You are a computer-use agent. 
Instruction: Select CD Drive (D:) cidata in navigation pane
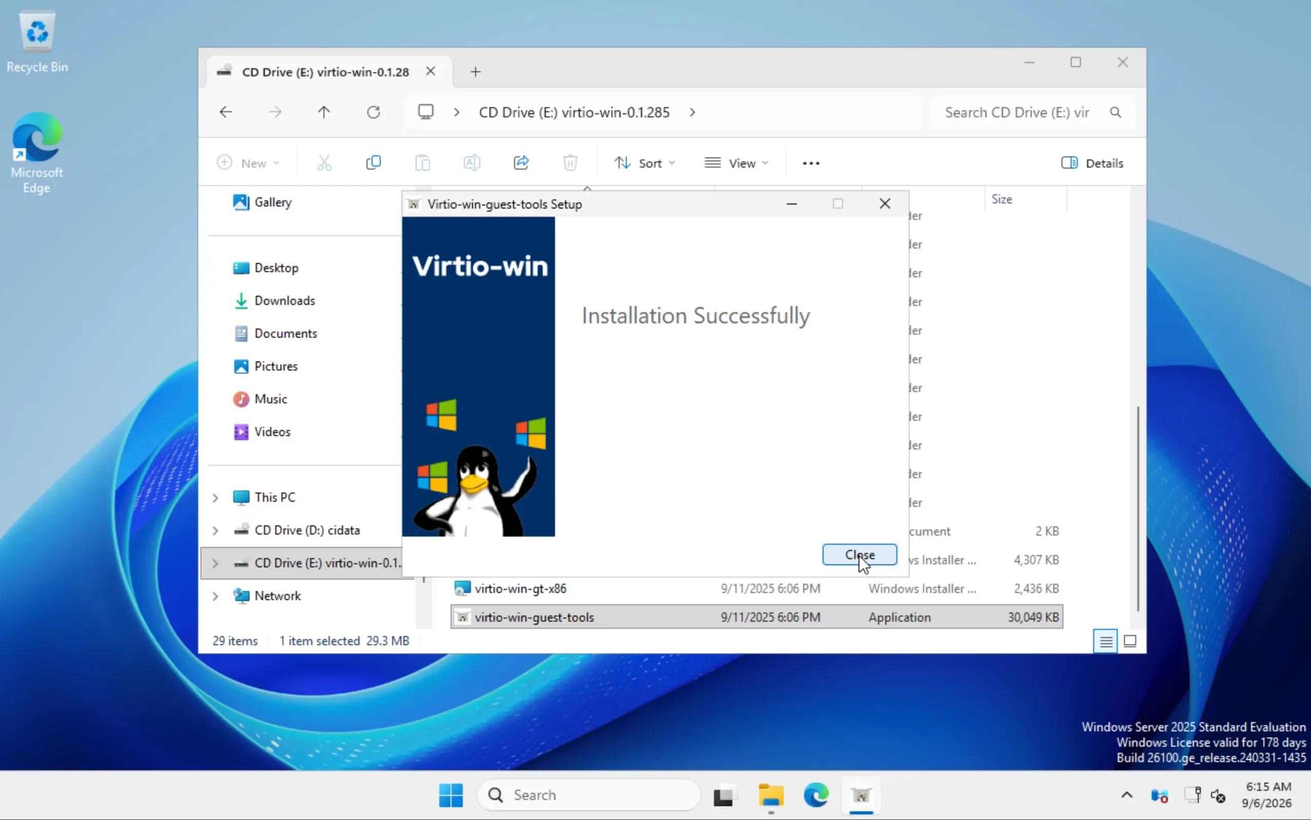(297, 530)
